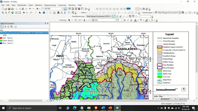Open the Selection menu

pyautogui.click(x=38, y=5)
